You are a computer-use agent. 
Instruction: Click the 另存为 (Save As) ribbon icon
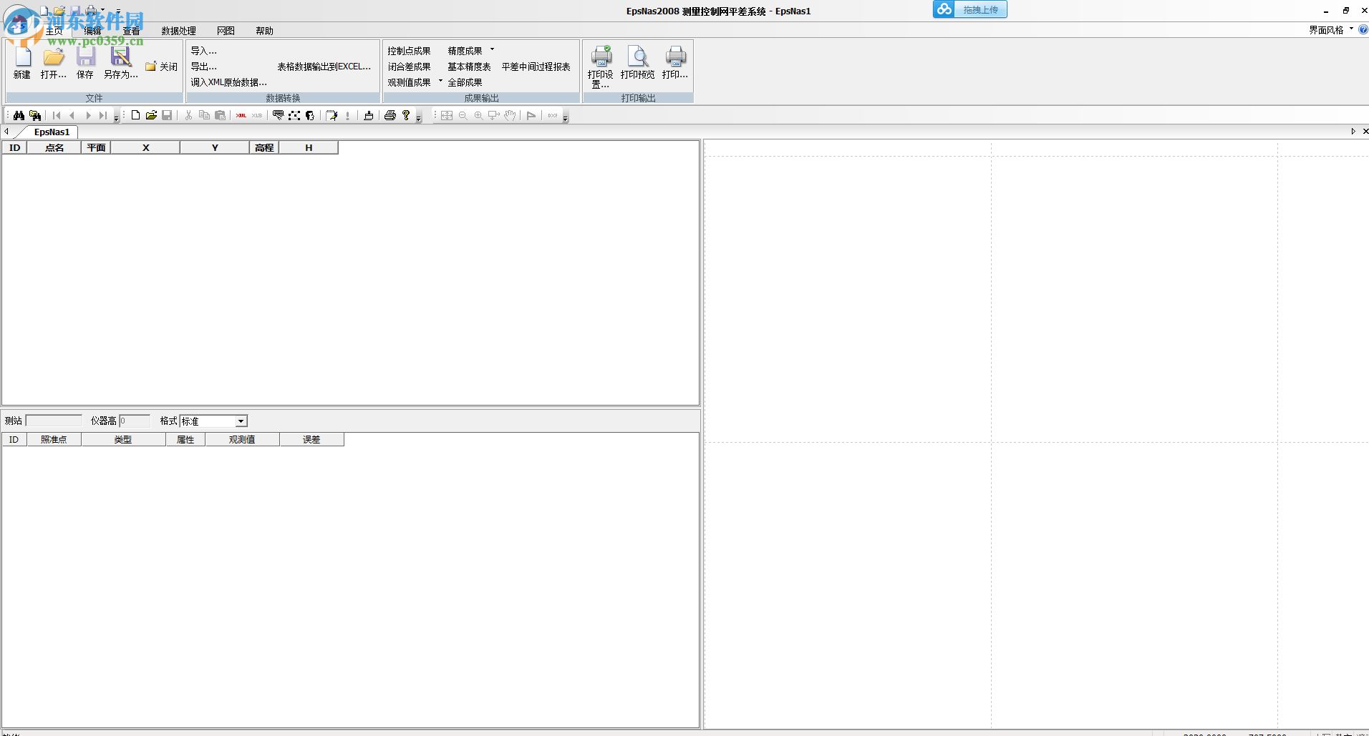tap(120, 63)
